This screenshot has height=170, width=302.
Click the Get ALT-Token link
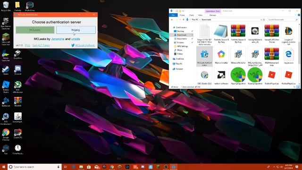[x=41, y=45]
